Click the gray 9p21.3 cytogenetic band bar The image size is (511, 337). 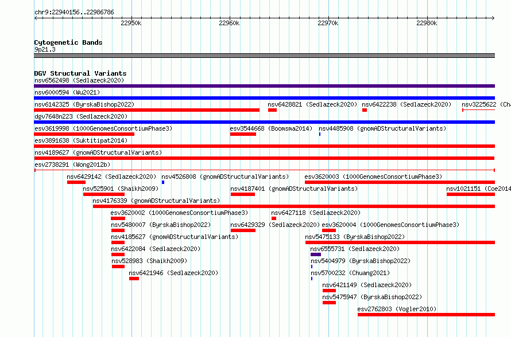point(264,56)
